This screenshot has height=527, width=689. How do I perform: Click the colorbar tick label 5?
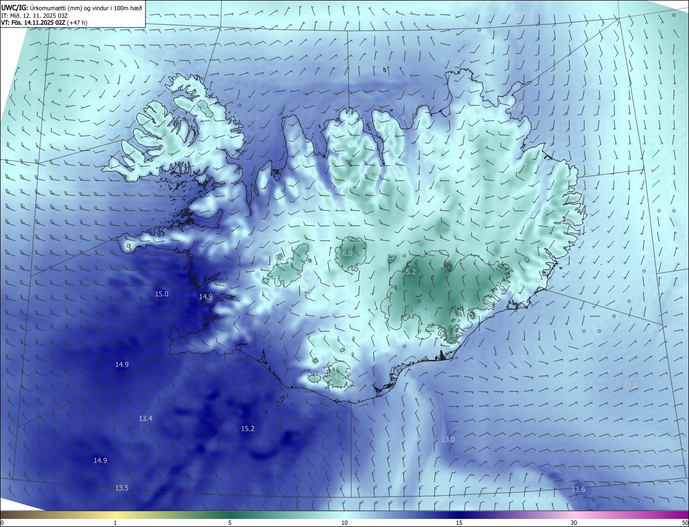(x=230, y=523)
